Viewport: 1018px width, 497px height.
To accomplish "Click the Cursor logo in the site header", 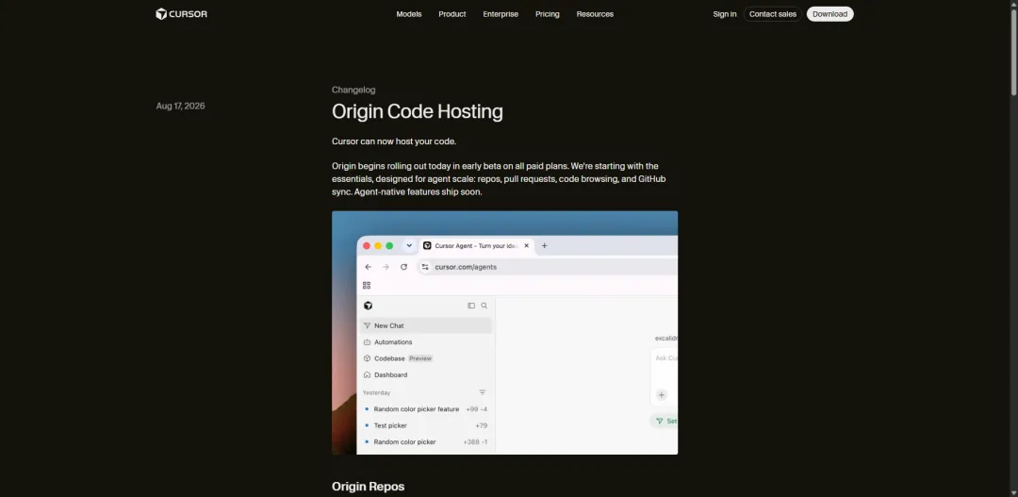I will pos(181,13).
